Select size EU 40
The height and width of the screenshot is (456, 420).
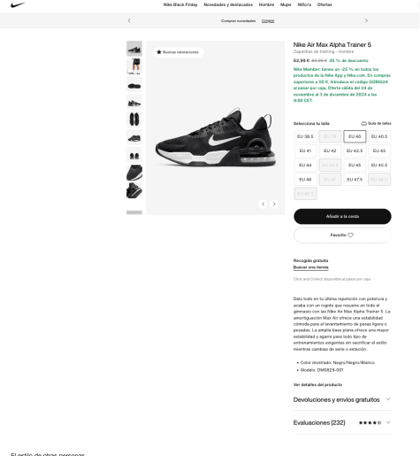pyautogui.click(x=355, y=136)
